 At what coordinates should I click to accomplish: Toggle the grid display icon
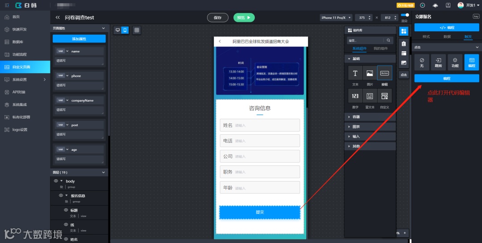137,30
